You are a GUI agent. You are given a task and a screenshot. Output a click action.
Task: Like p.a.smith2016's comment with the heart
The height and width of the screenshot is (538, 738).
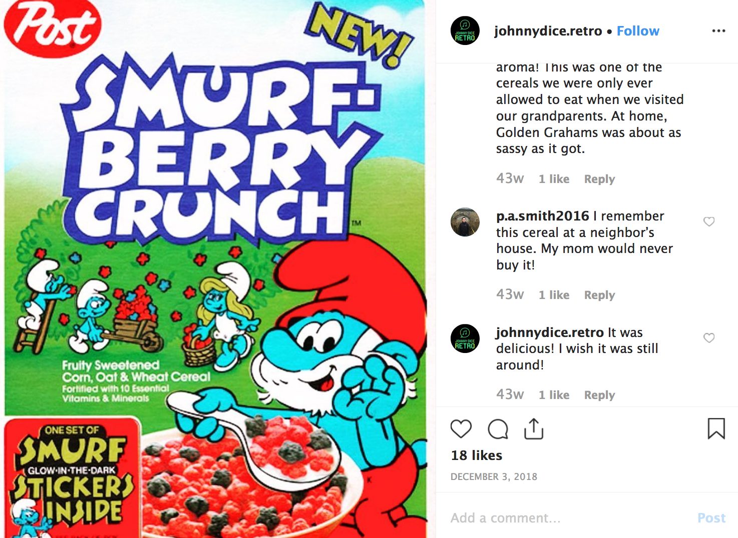[709, 221]
